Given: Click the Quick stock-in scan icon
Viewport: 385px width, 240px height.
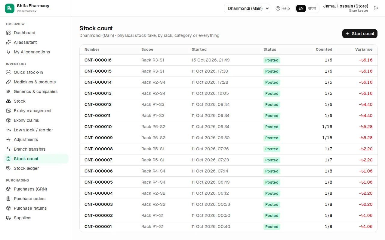Looking at the screenshot, I should (x=8, y=72).
